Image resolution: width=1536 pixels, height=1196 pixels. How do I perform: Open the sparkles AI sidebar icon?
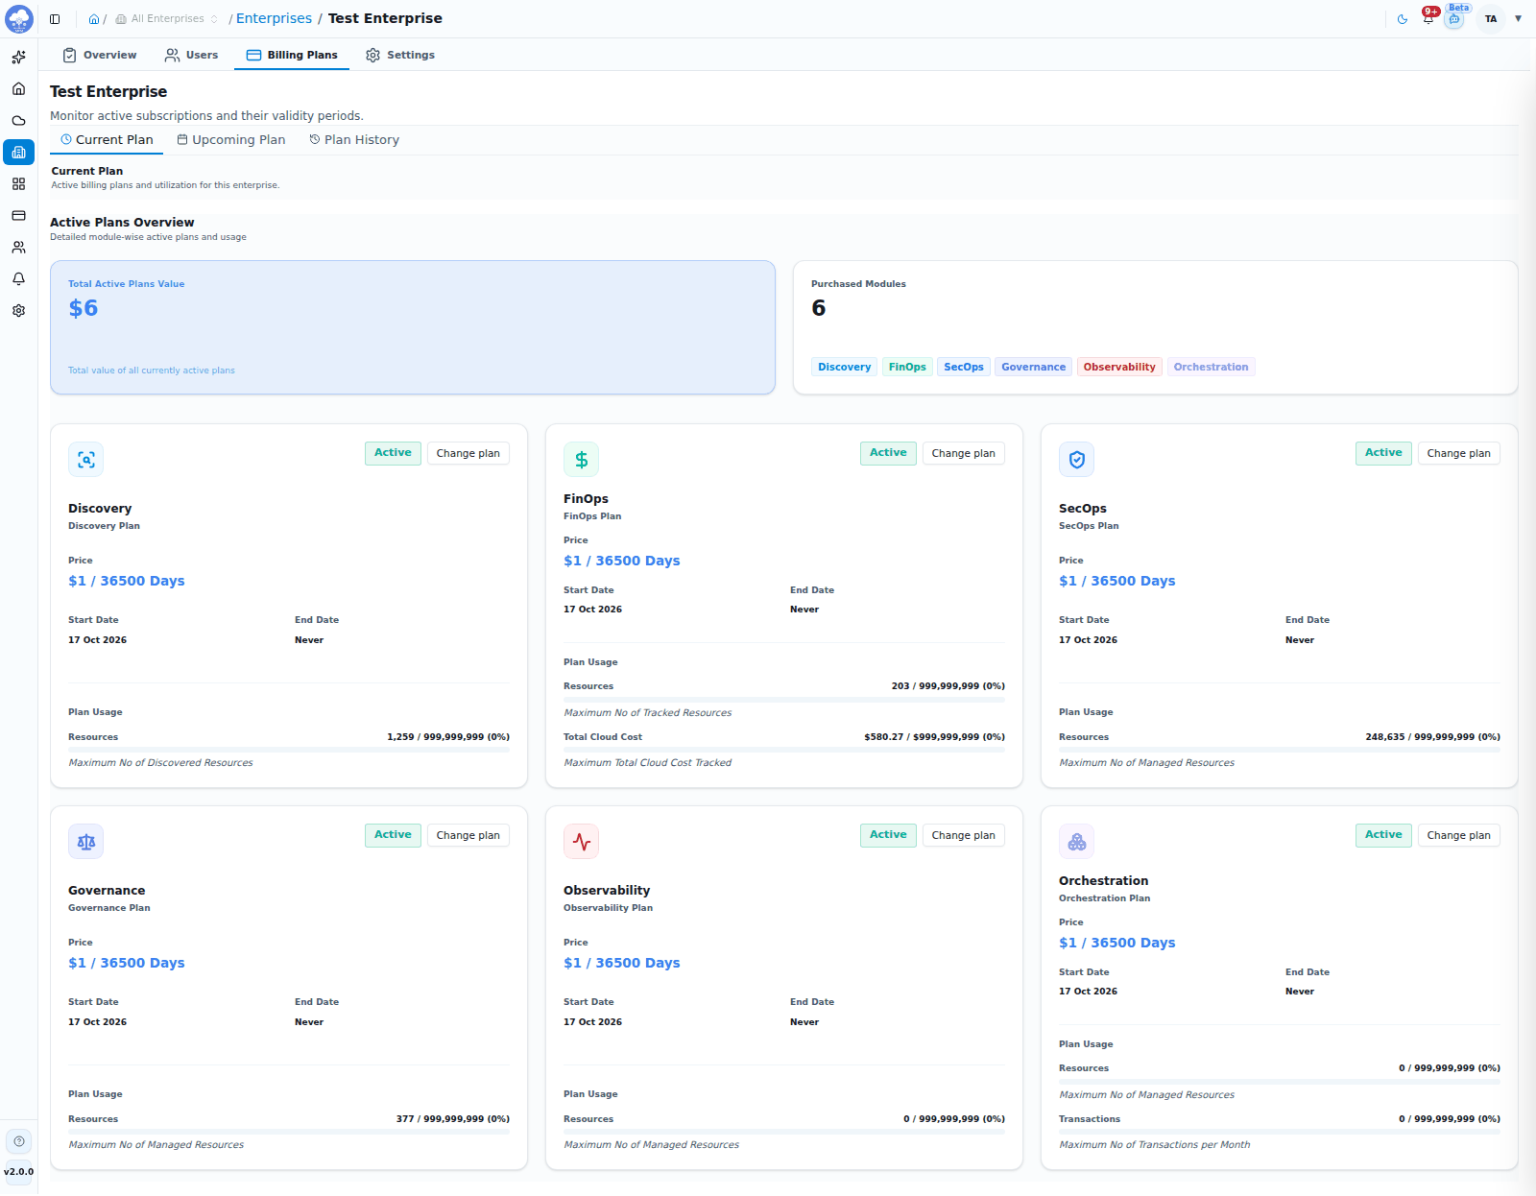click(x=18, y=58)
